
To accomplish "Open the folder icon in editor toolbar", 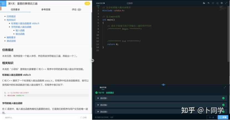I will (204, 3).
